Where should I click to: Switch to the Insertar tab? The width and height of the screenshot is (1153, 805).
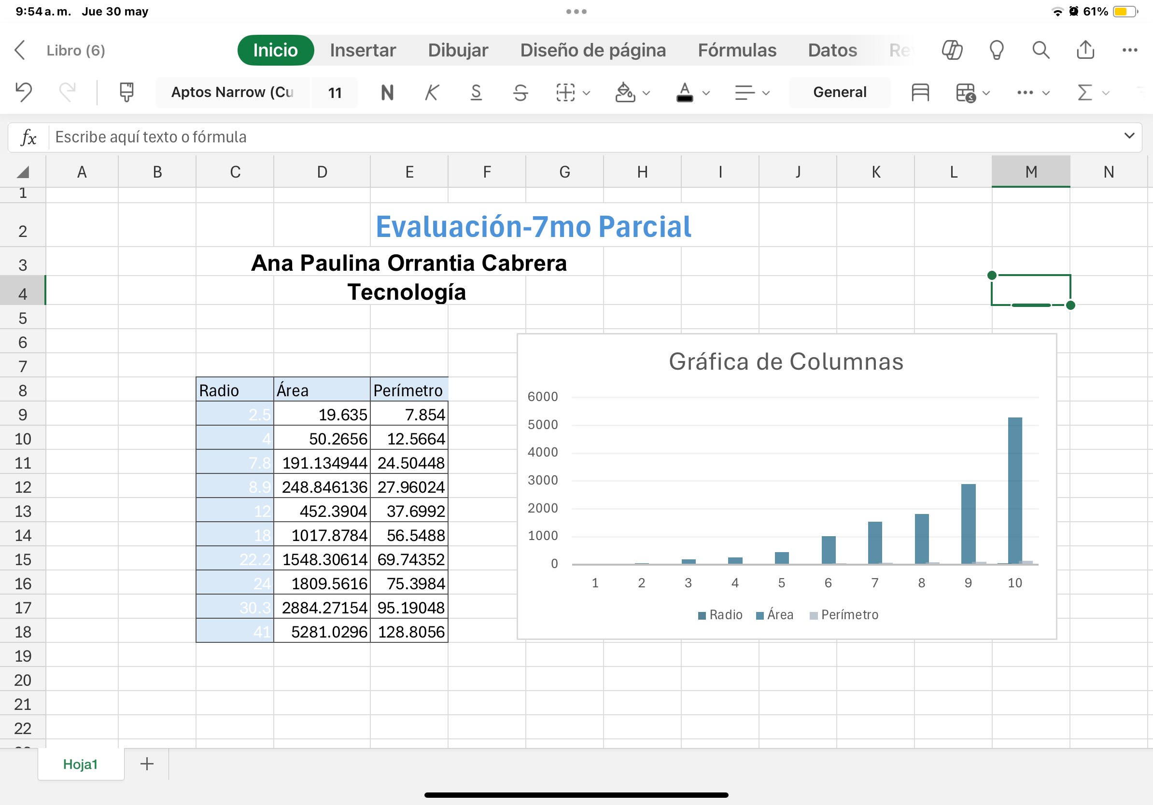(363, 50)
